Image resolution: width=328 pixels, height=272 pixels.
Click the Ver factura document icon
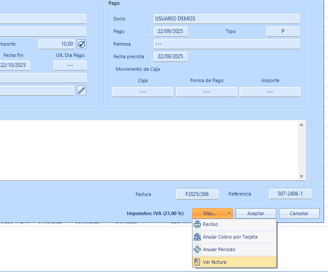point(197,262)
